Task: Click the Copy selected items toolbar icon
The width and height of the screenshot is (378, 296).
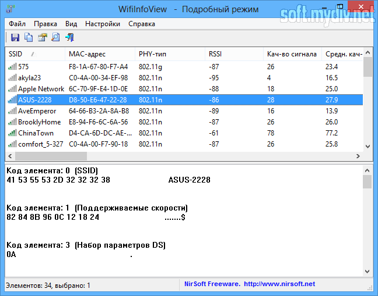Action: pos(29,37)
